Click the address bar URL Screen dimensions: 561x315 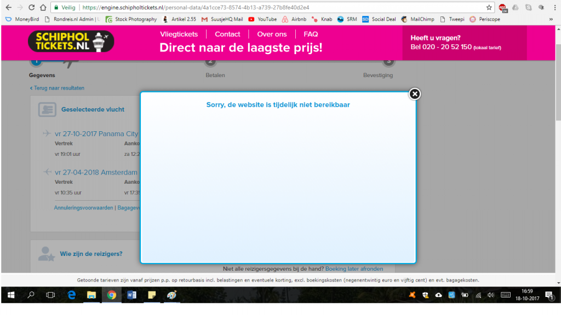pos(196,8)
